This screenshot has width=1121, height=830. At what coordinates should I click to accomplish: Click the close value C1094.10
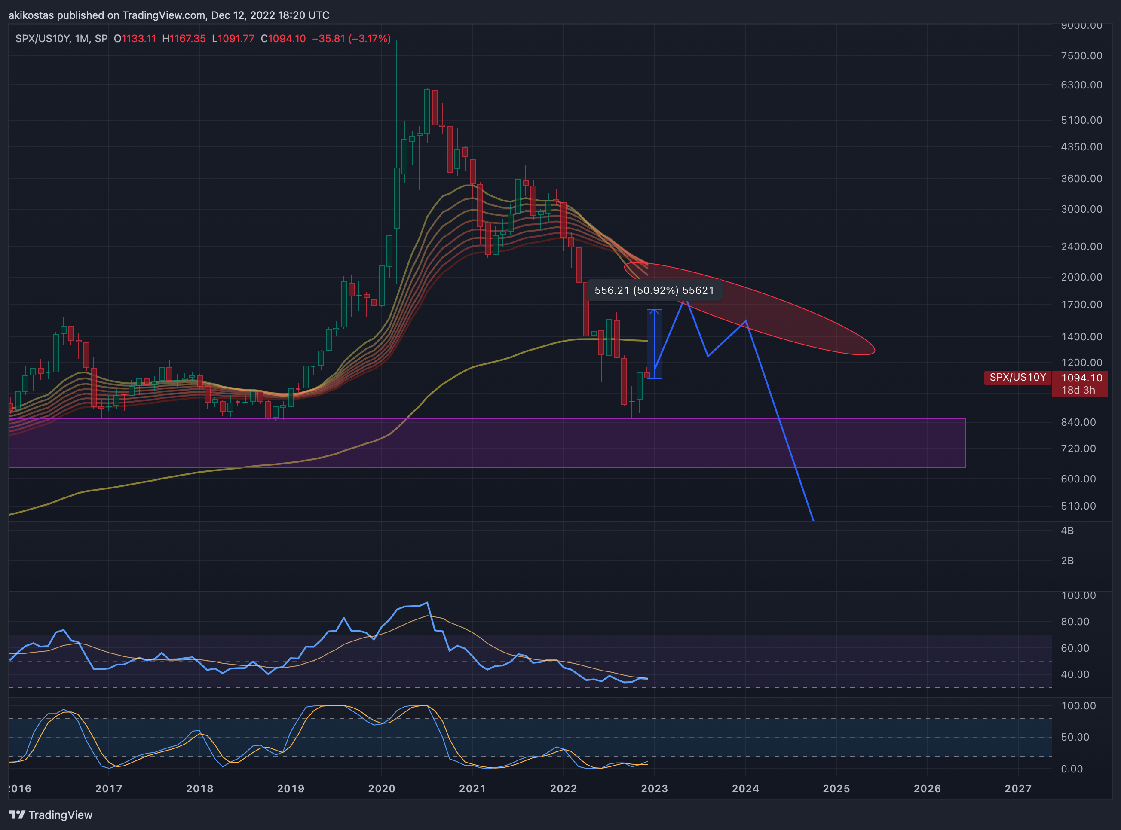283,39
